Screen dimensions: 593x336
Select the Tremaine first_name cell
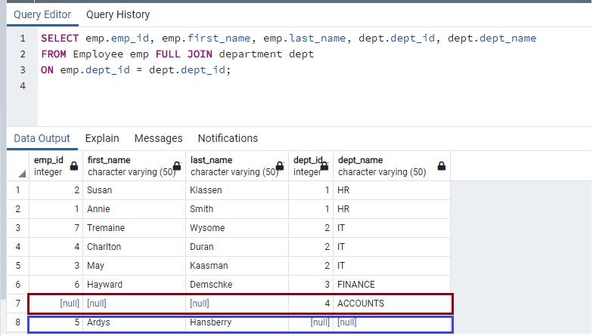pos(133,228)
